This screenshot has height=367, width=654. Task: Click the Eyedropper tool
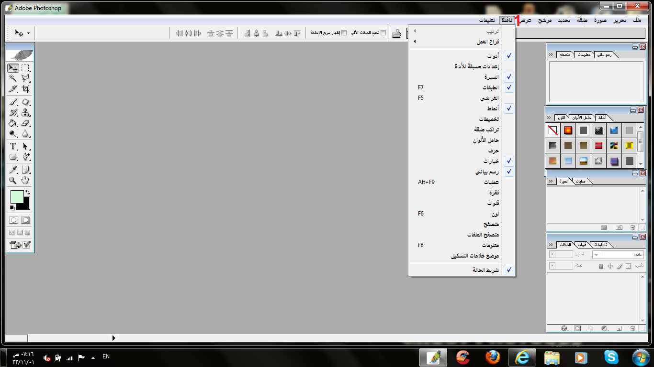coord(13,170)
